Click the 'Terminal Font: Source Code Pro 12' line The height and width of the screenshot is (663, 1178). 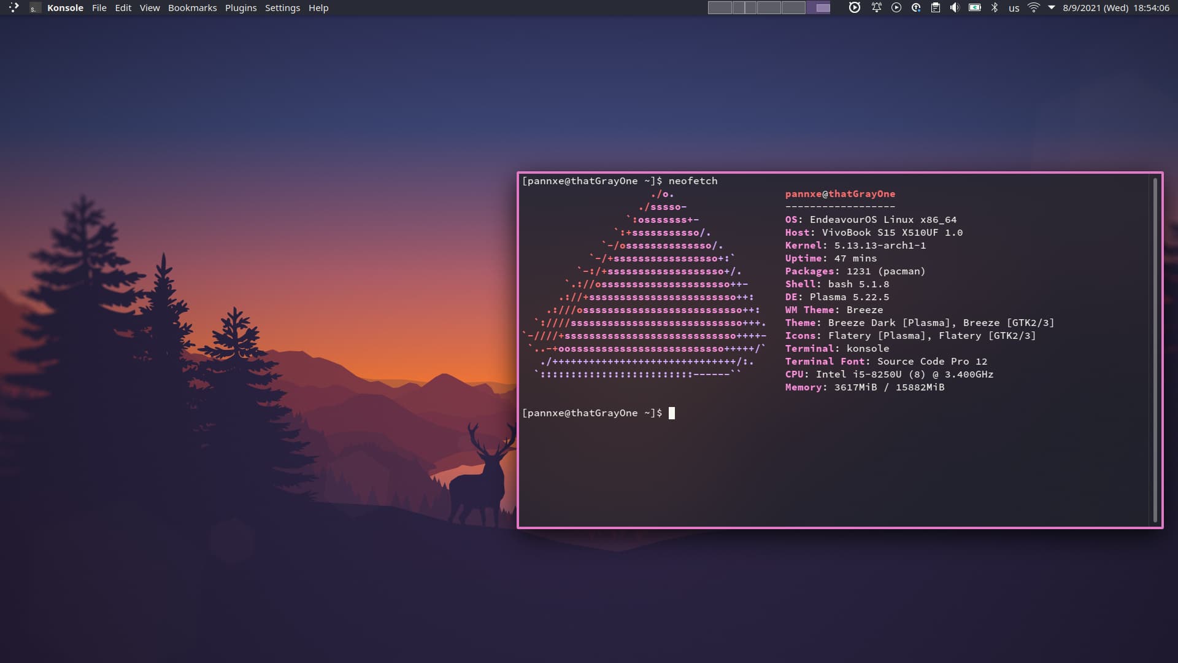click(886, 362)
